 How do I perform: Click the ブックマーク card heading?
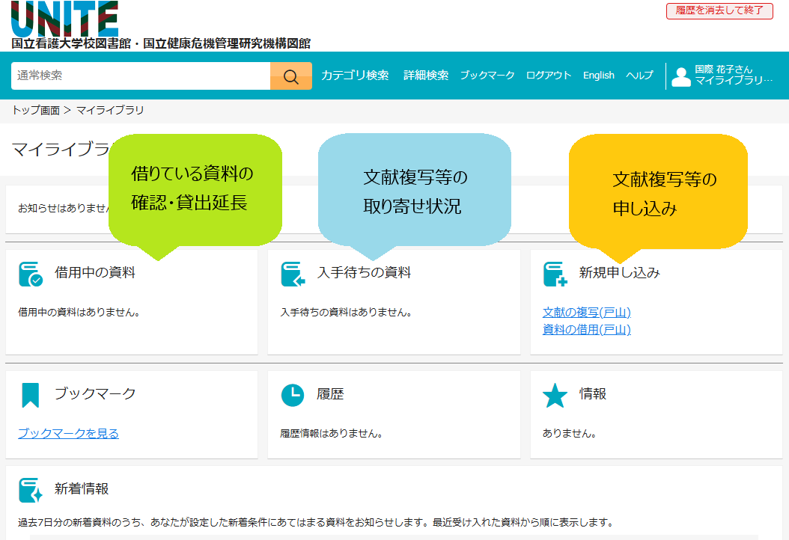95,393
